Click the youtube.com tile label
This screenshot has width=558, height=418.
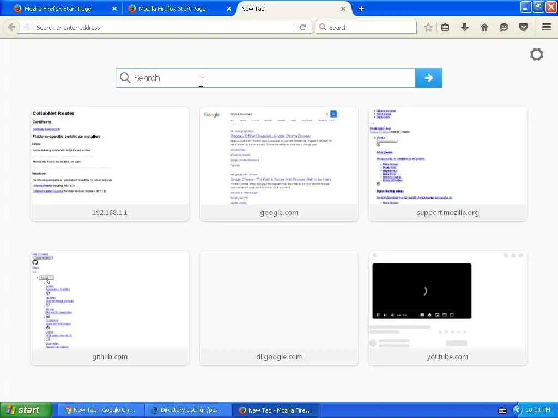click(447, 357)
